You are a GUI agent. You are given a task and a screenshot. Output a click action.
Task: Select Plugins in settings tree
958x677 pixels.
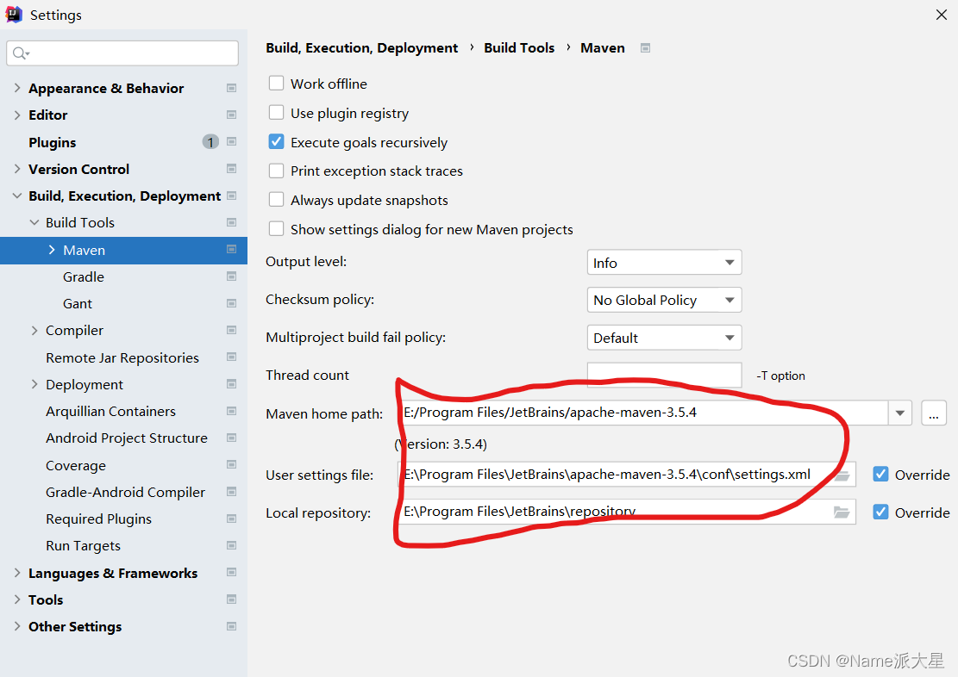(x=53, y=142)
